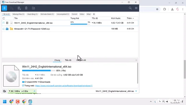
Task: Click the move-to-folder toolbar icon
Action: click(33, 8)
